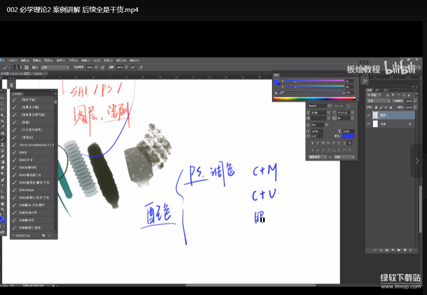Viewport: 427px width, 295px height.
Task: Select the Zoom tool
Action: (3, 209)
